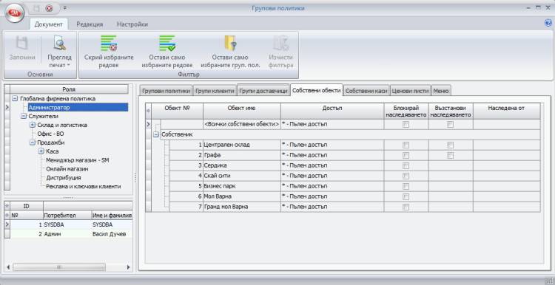Open the Групи клиенти tab
The image size is (555, 285).
tap(215, 91)
